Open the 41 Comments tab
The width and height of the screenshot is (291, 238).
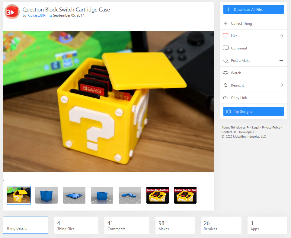pos(127,225)
